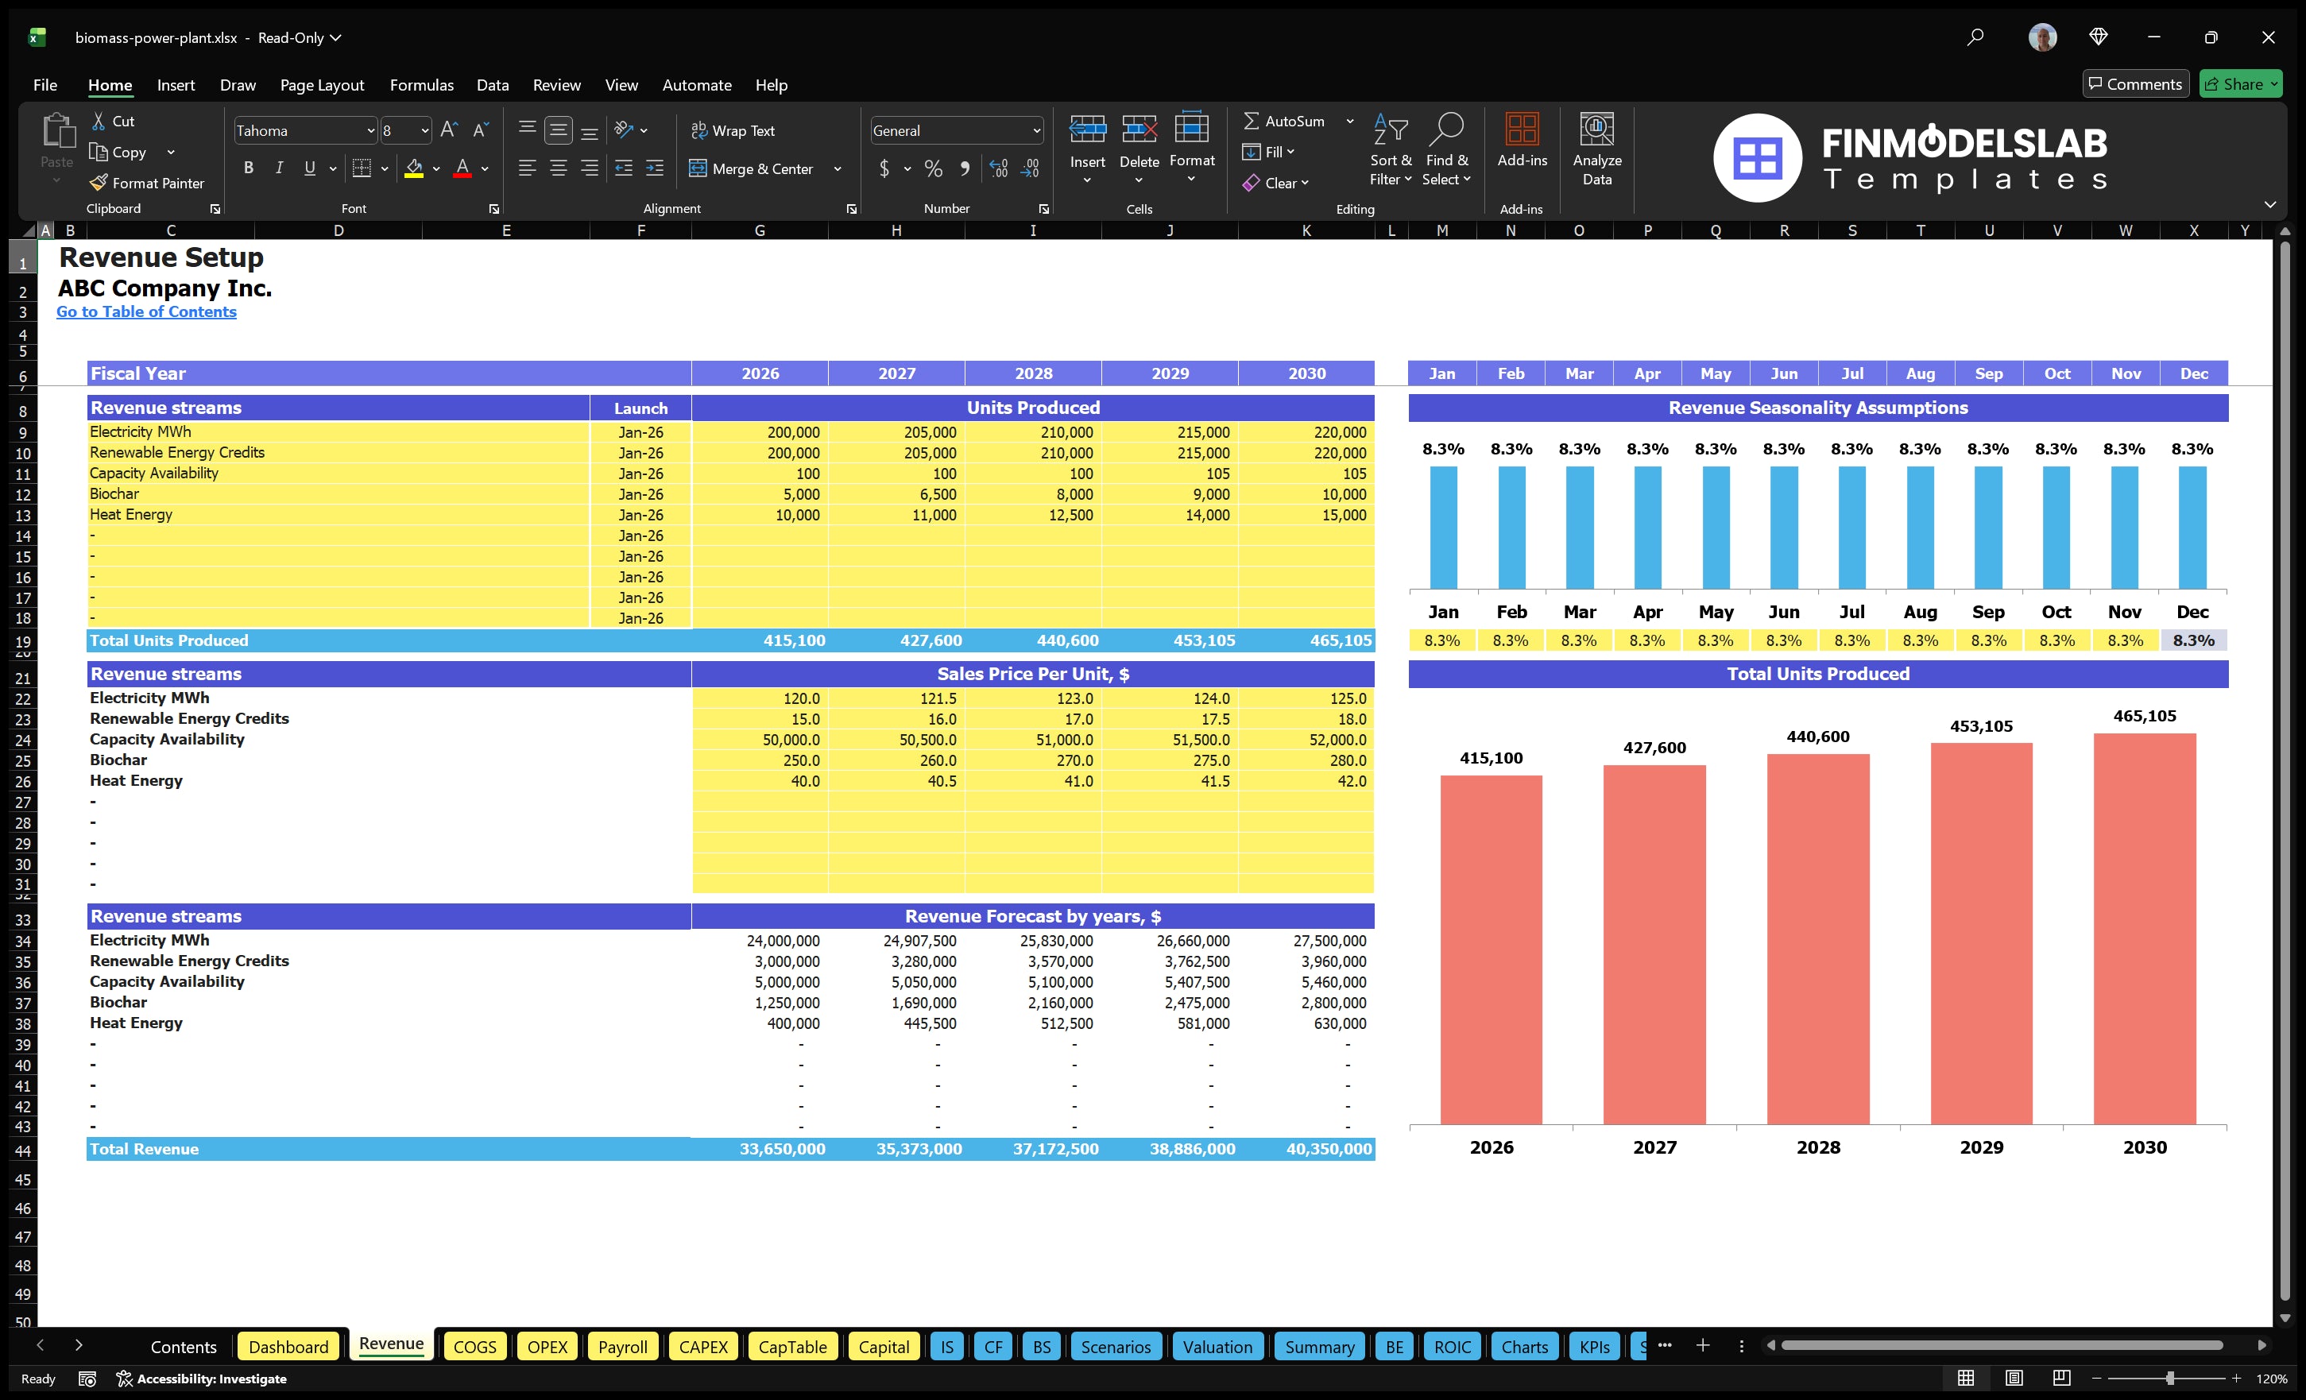Toggle italic formatting

pyautogui.click(x=278, y=168)
